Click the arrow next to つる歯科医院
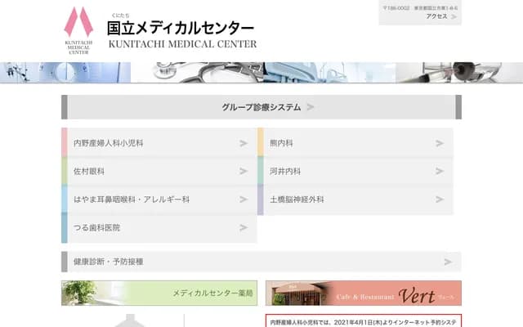523x327 pixels. click(x=244, y=228)
